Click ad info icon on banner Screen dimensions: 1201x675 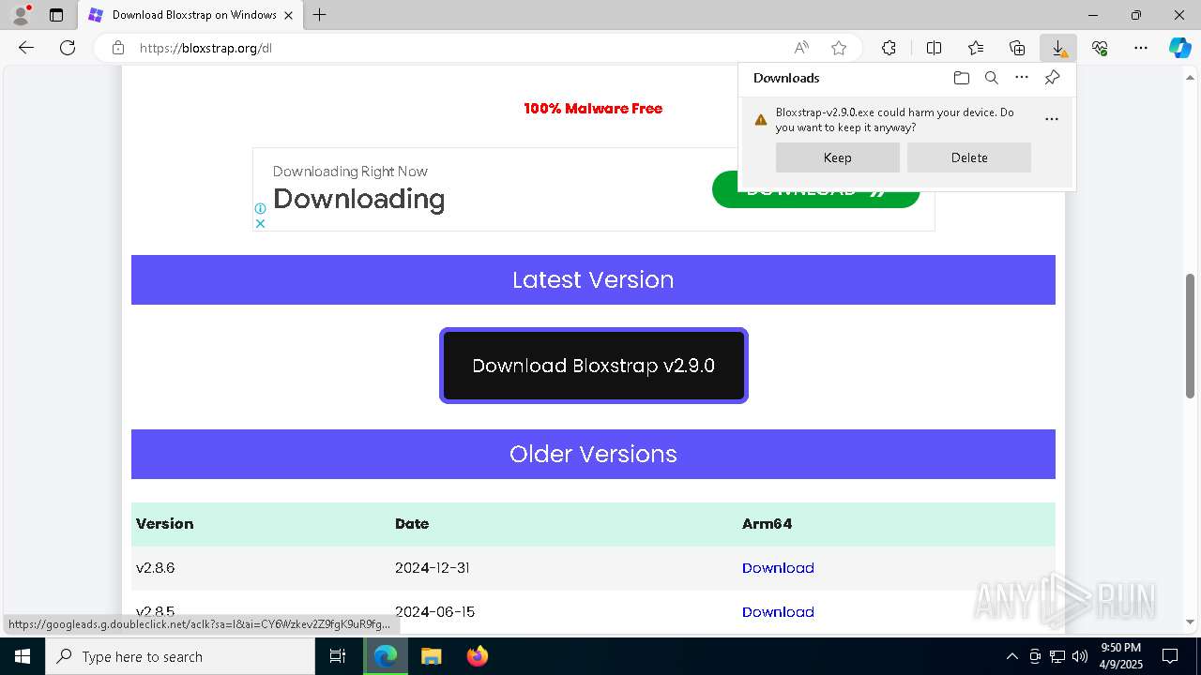[260, 208]
